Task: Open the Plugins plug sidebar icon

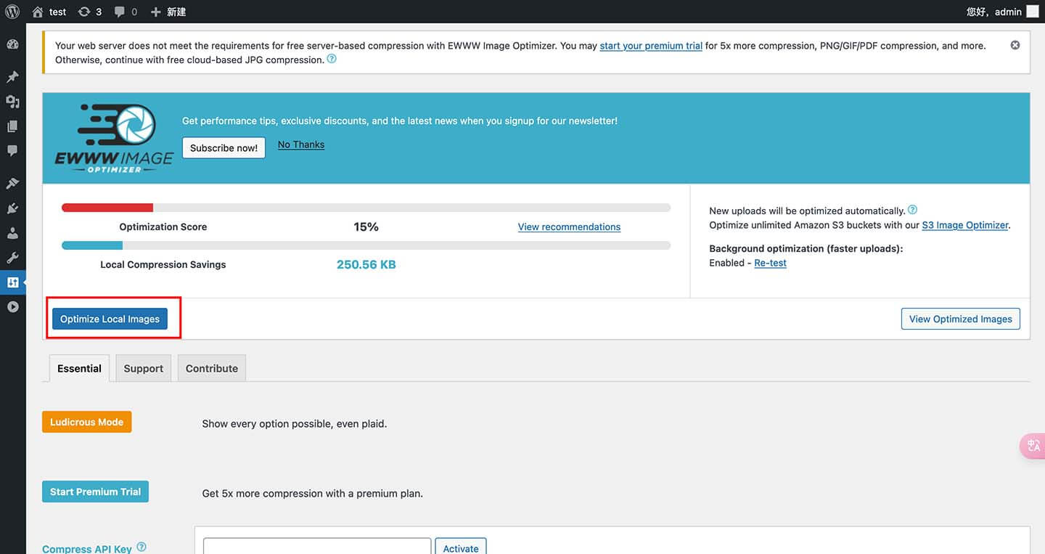Action: pyautogui.click(x=12, y=209)
